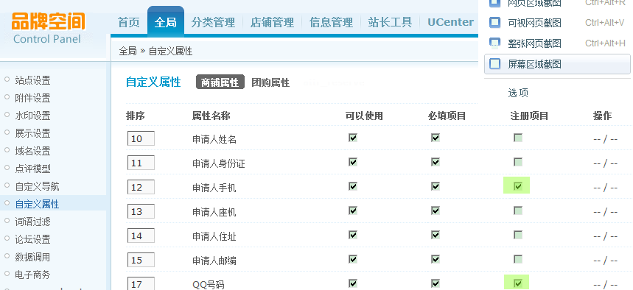Switch to 团购属性 sub-tab
The image size is (633, 290).
click(x=270, y=82)
